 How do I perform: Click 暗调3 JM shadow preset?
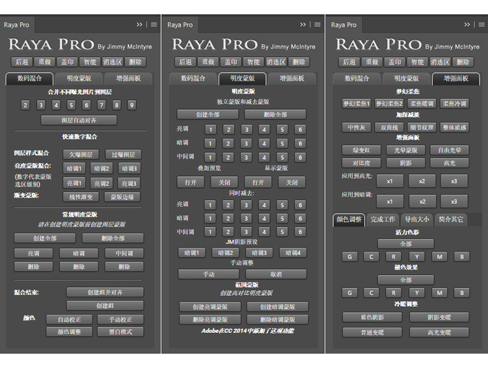[x=259, y=253]
